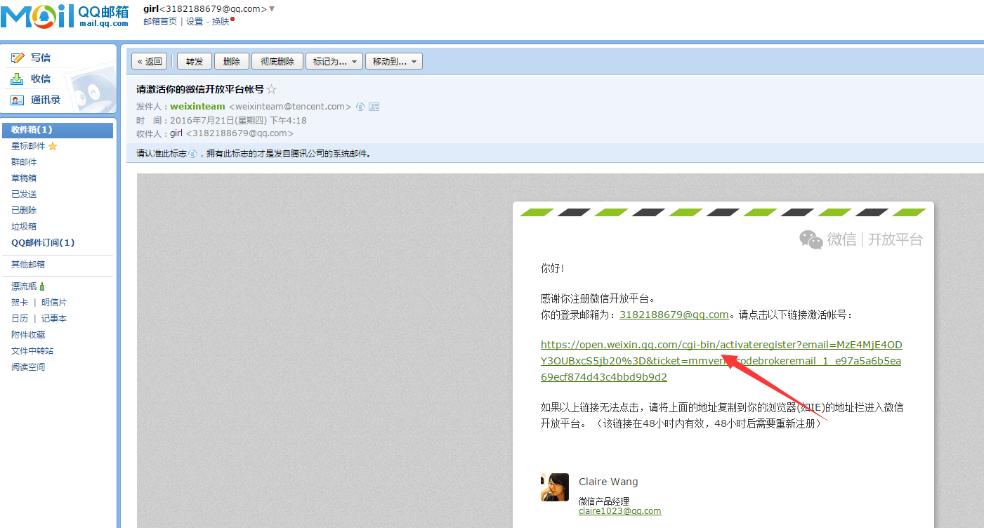
Task: Open 其他邮箱 section
Action: click(x=28, y=265)
